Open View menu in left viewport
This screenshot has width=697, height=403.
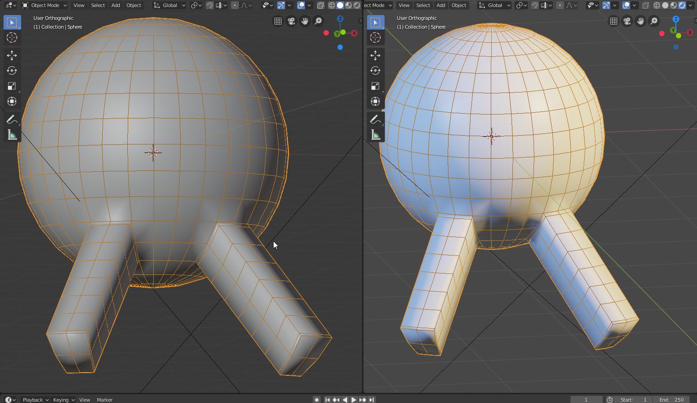tap(79, 5)
